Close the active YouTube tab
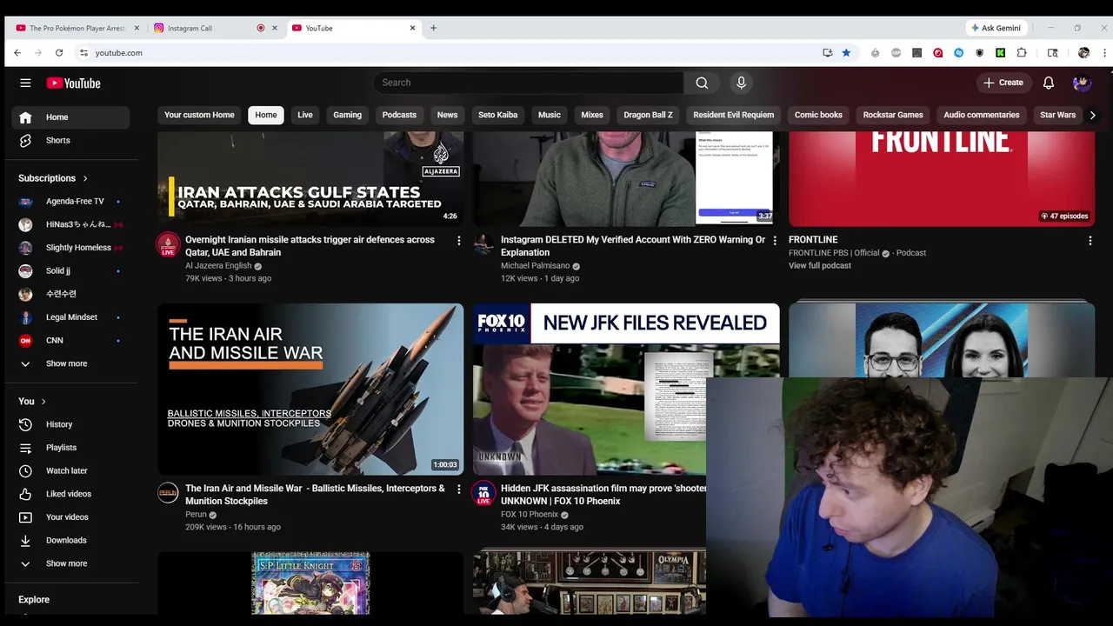The width and height of the screenshot is (1113, 626). coord(412,28)
